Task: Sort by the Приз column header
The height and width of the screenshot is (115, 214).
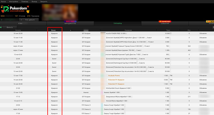Action: (168, 30)
